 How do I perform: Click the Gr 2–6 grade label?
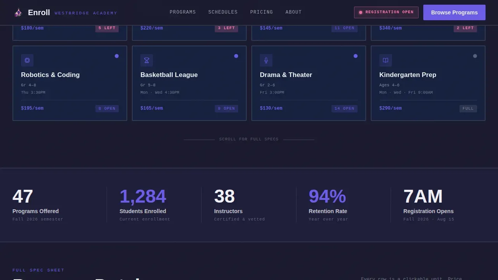coord(267,85)
